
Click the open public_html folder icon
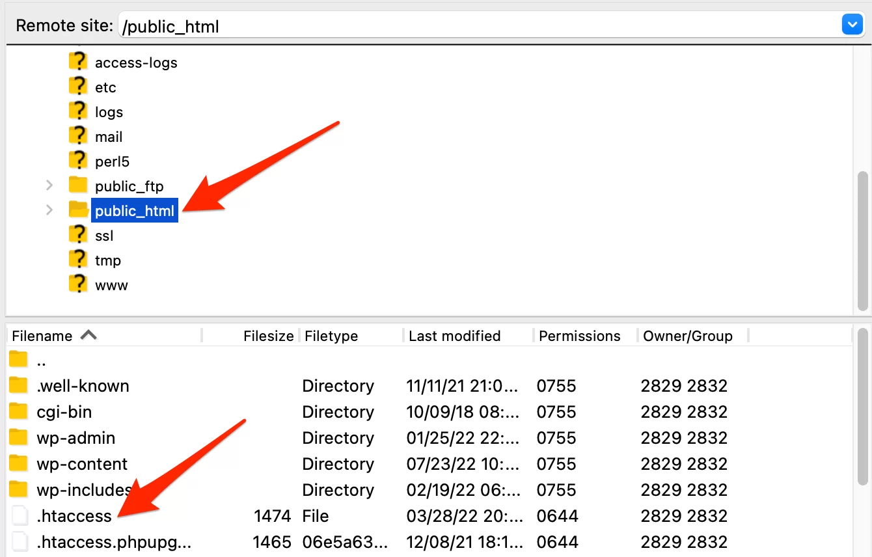(x=78, y=210)
